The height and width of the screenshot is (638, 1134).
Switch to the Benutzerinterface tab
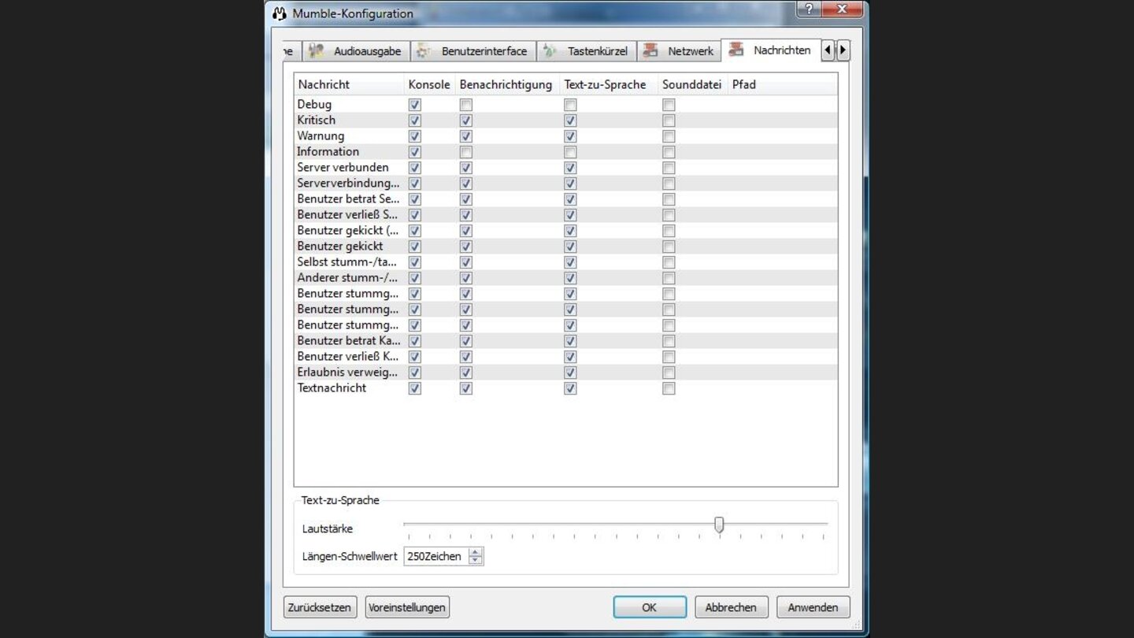(473, 51)
